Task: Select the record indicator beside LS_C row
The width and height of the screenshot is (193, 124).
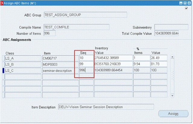Action: coord(3,70)
